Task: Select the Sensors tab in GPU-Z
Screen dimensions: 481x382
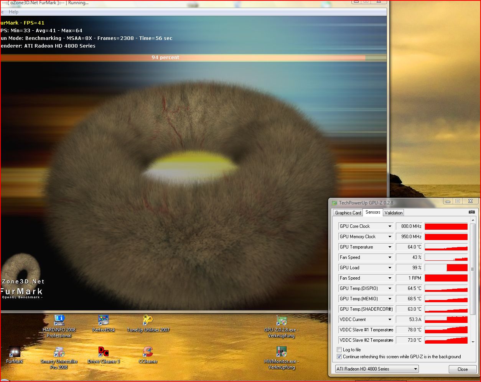Action: click(x=373, y=212)
